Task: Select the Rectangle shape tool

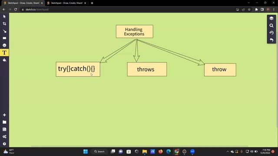Action: [x=4, y=38]
